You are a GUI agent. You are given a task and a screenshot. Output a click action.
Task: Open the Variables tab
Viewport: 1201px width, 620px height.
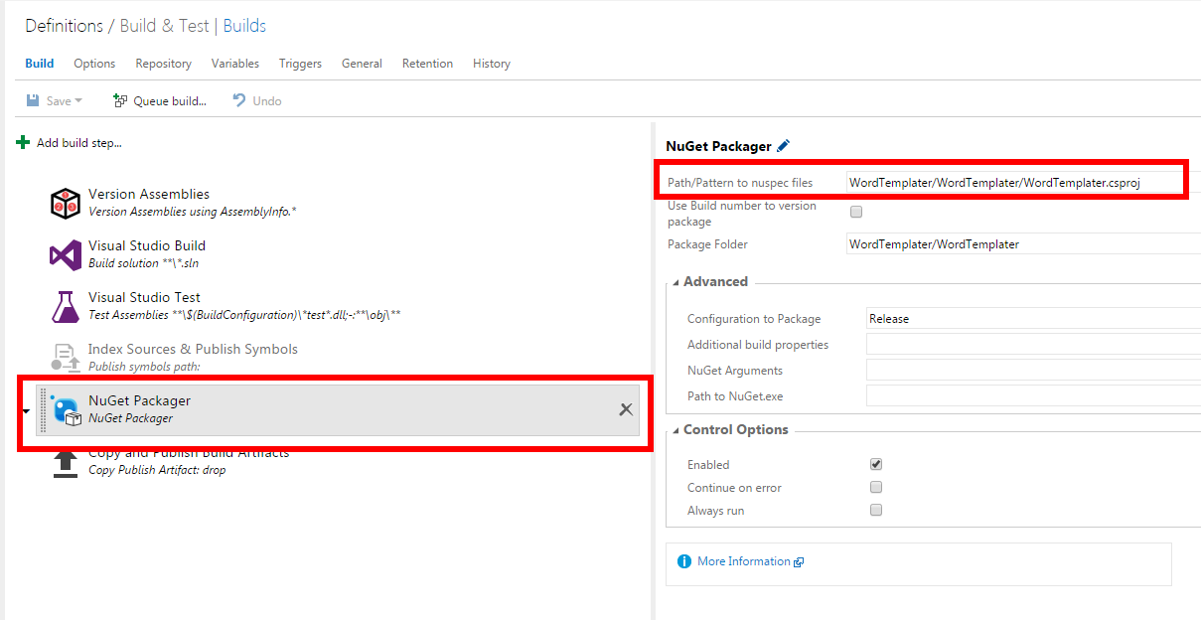(234, 64)
